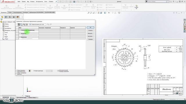Click the add equation cell under Уравнения

point(29,38)
